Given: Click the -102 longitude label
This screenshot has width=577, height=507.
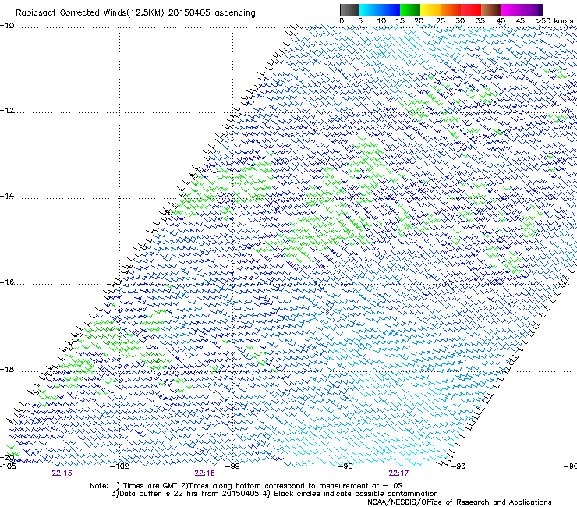Looking at the screenshot, I should click(119, 466).
